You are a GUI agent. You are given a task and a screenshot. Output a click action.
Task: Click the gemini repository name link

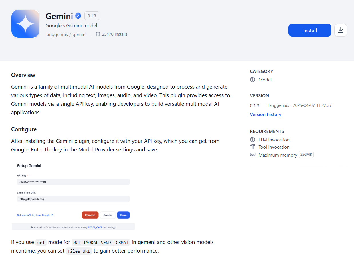[x=79, y=34]
